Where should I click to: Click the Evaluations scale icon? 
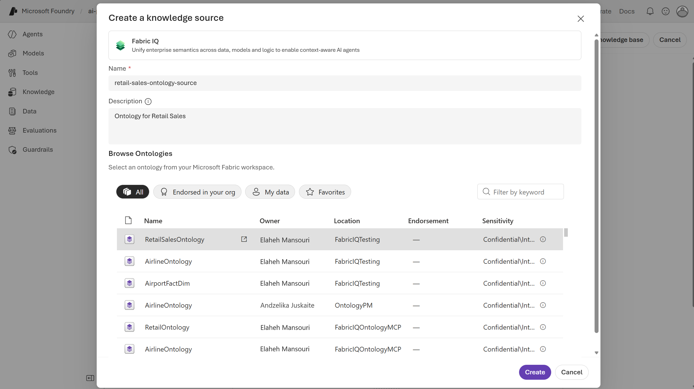pos(12,130)
